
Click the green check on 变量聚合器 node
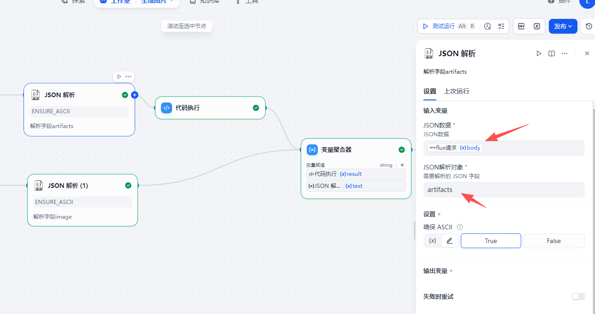coord(402,150)
